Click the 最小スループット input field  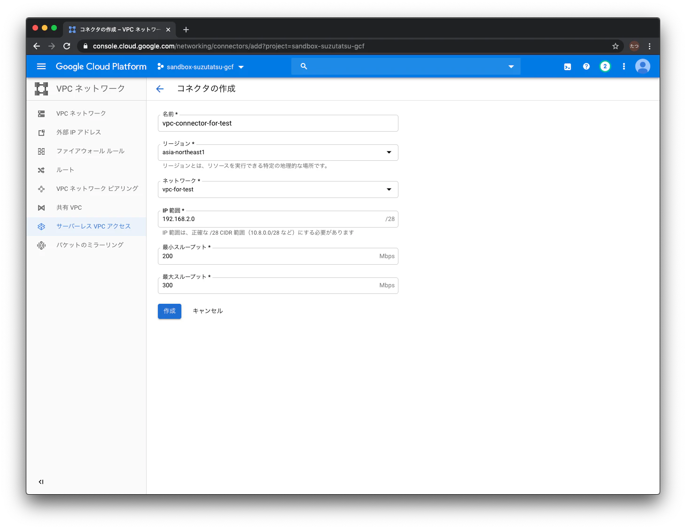point(278,256)
